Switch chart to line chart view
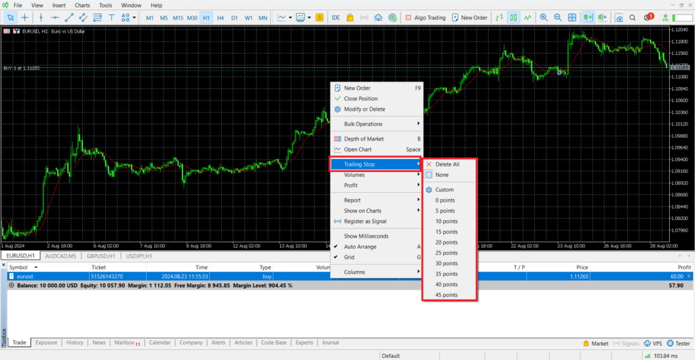This screenshot has height=360, width=695. 527,18
